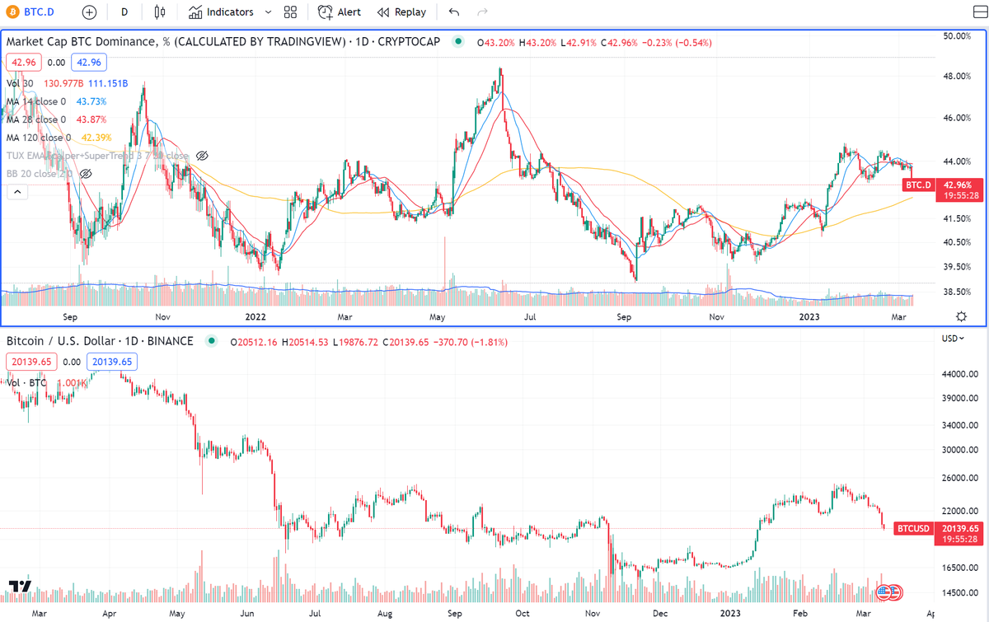Collapse the indicator legend with the chevron
This screenshot has height=622, width=989.
[x=16, y=192]
